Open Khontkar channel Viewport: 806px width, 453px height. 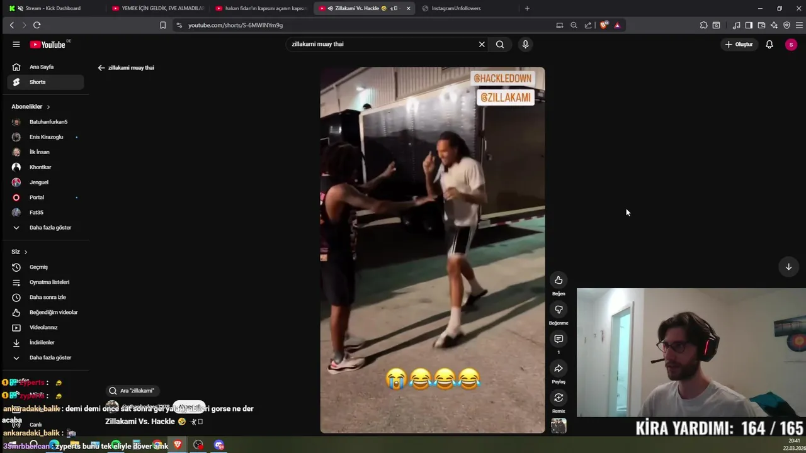pos(45,167)
